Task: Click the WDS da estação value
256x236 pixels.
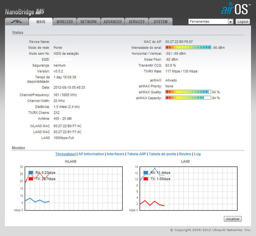Action: (x=66, y=53)
